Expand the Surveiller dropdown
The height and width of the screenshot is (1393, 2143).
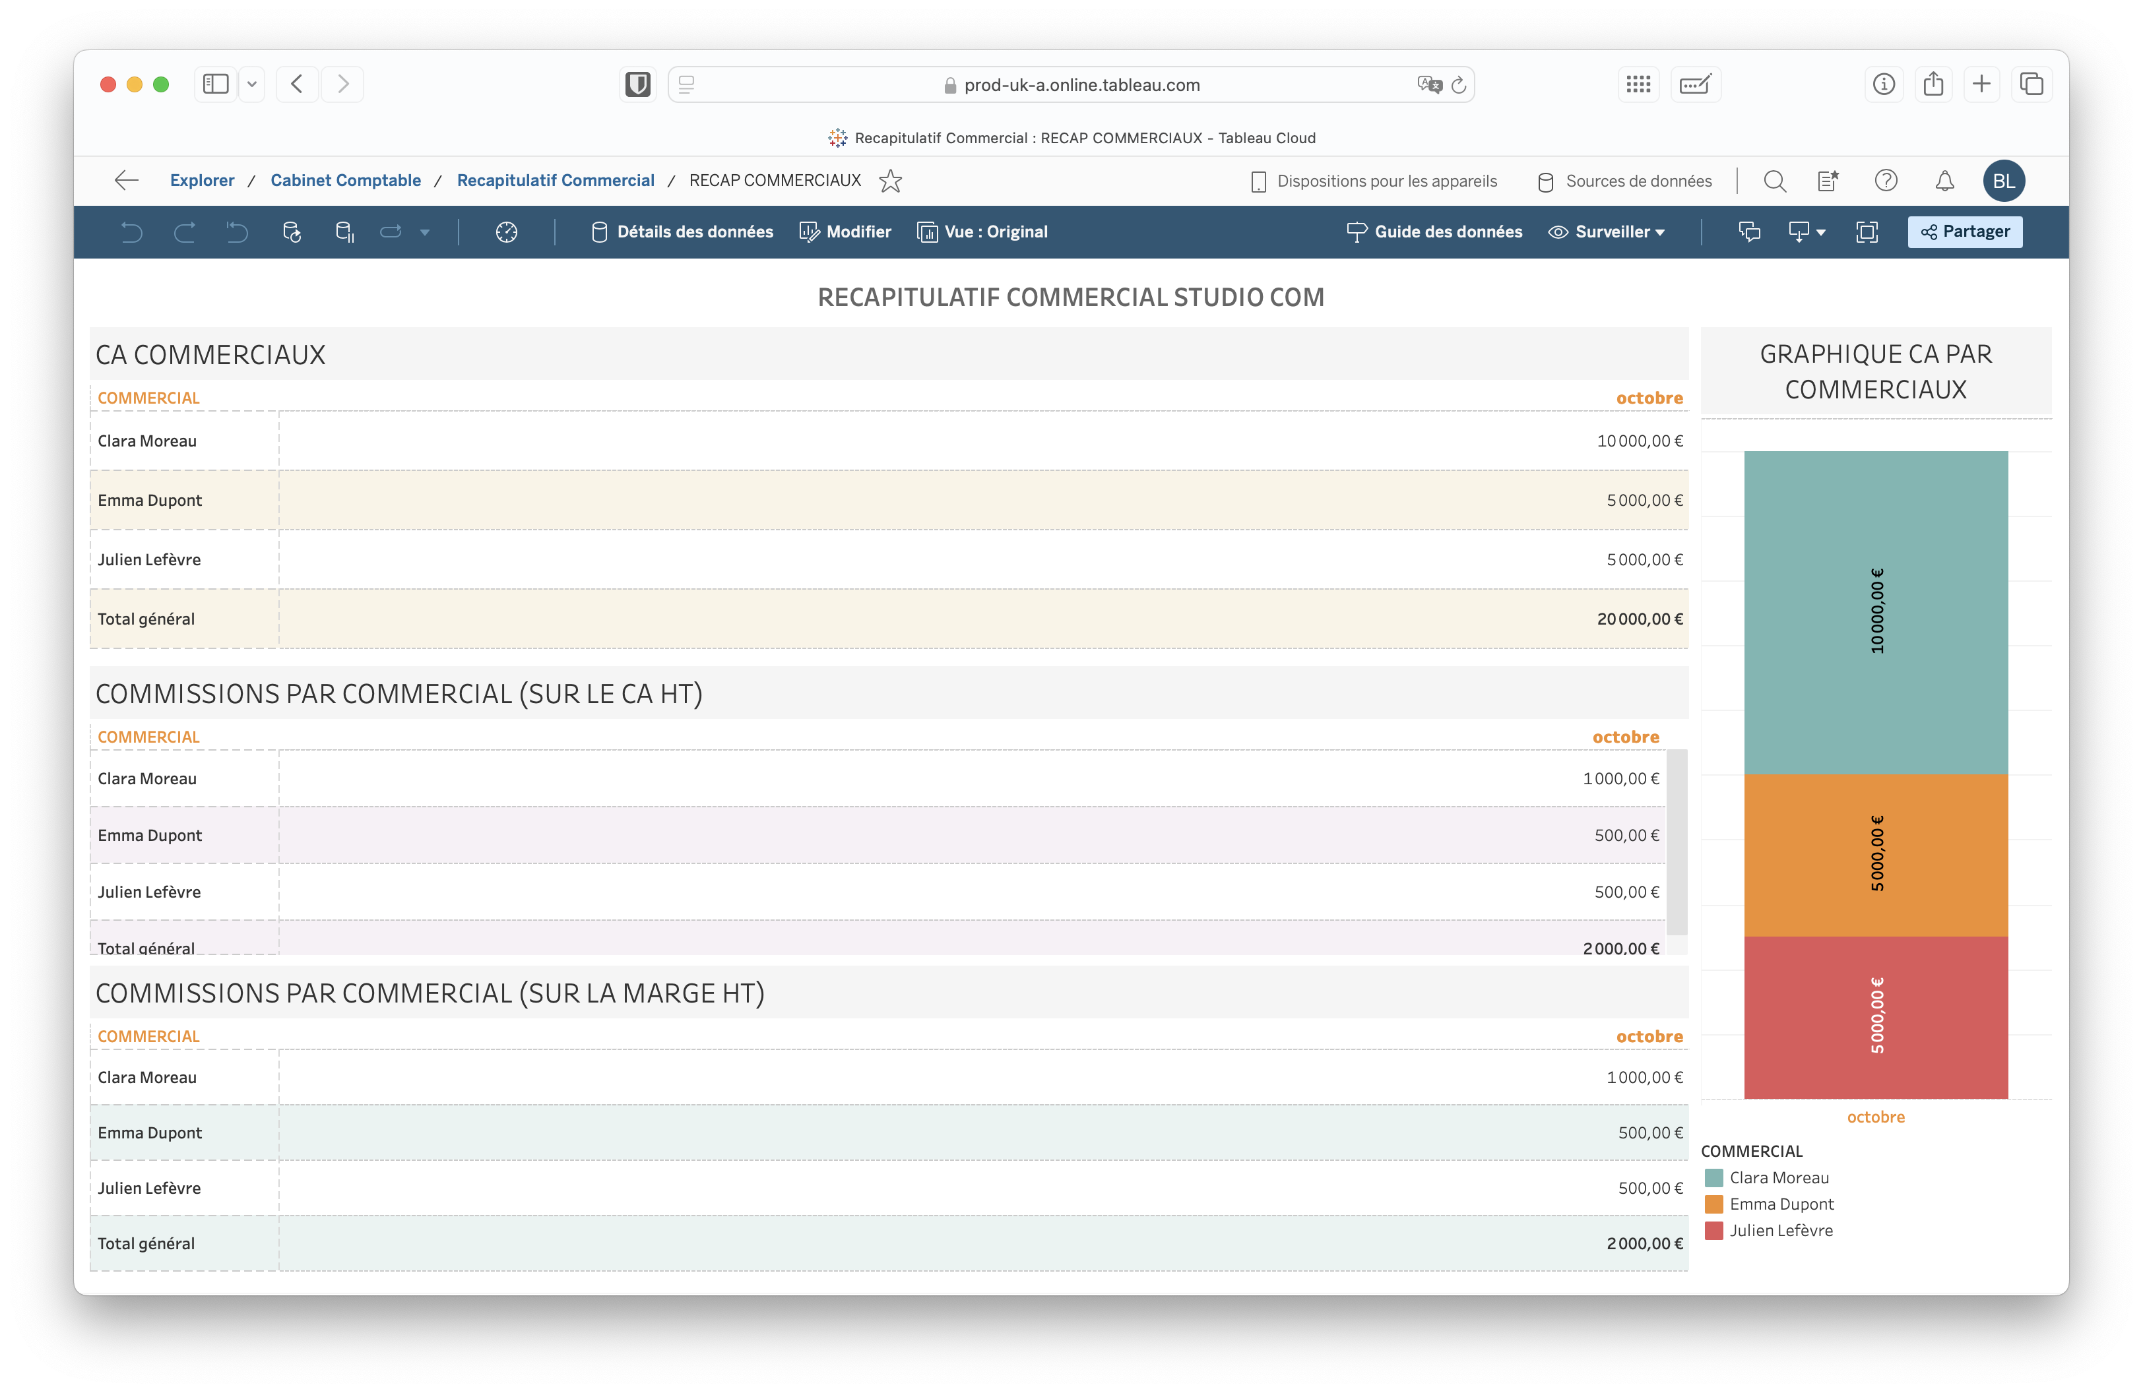click(1607, 232)
